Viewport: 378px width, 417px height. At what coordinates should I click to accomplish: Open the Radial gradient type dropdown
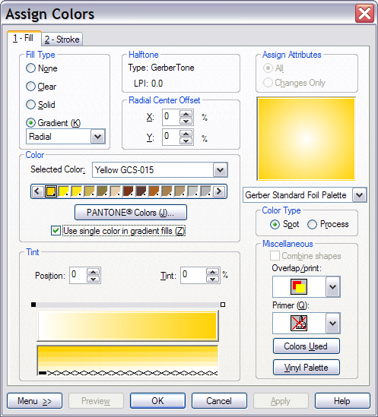click(x=98, y=137)
